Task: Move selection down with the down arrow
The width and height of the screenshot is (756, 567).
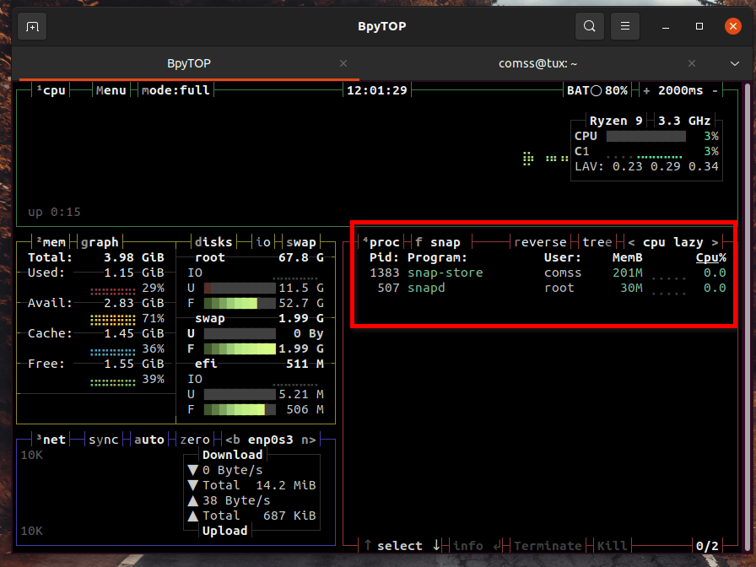Action: click(436, 545)
